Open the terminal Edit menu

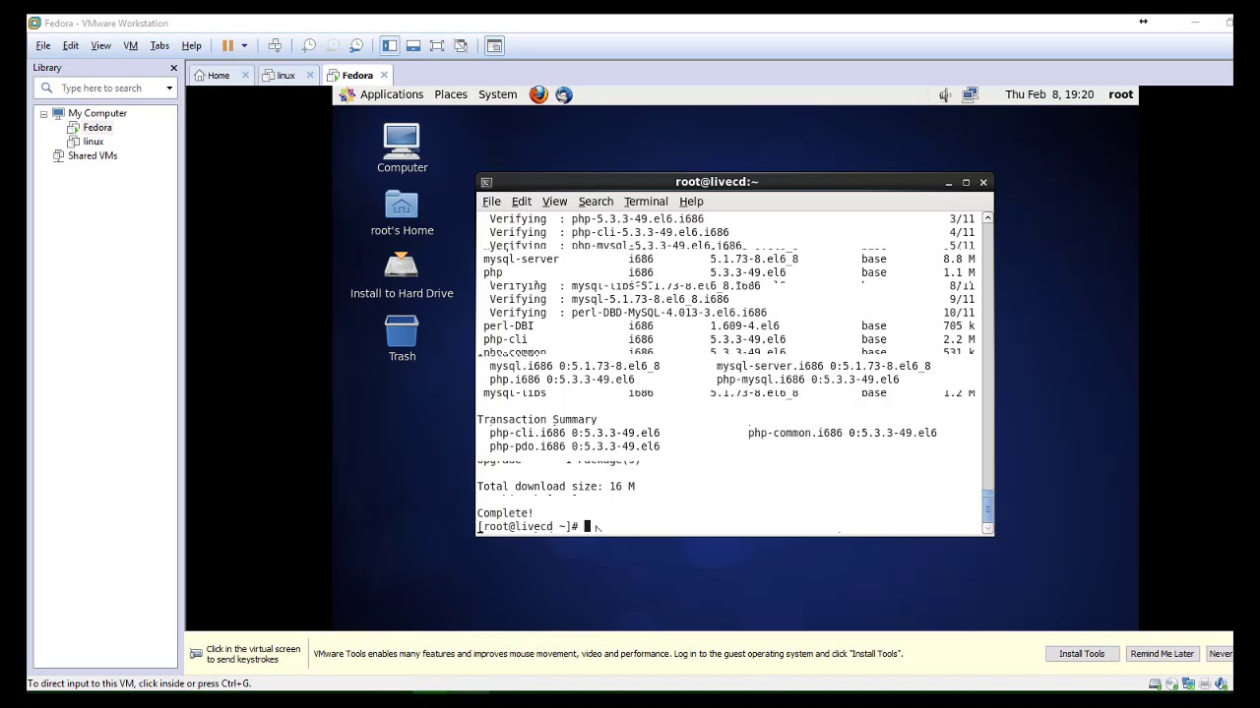521,202
